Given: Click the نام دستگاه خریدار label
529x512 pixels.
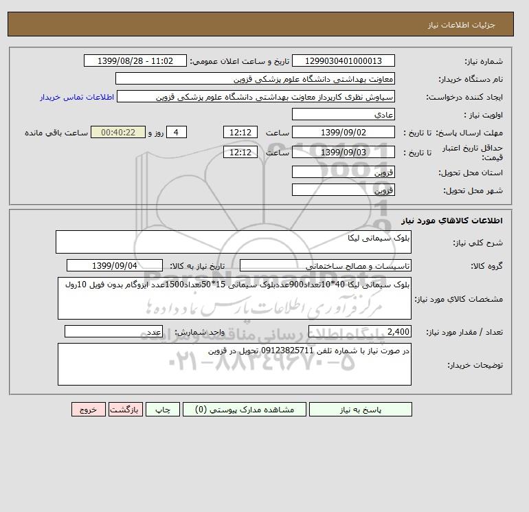Looking at the screenshot, I should pyautogui.click(x=471, y=79).
